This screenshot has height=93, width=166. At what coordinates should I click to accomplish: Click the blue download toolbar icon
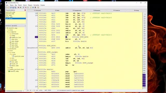coord(33,7)
